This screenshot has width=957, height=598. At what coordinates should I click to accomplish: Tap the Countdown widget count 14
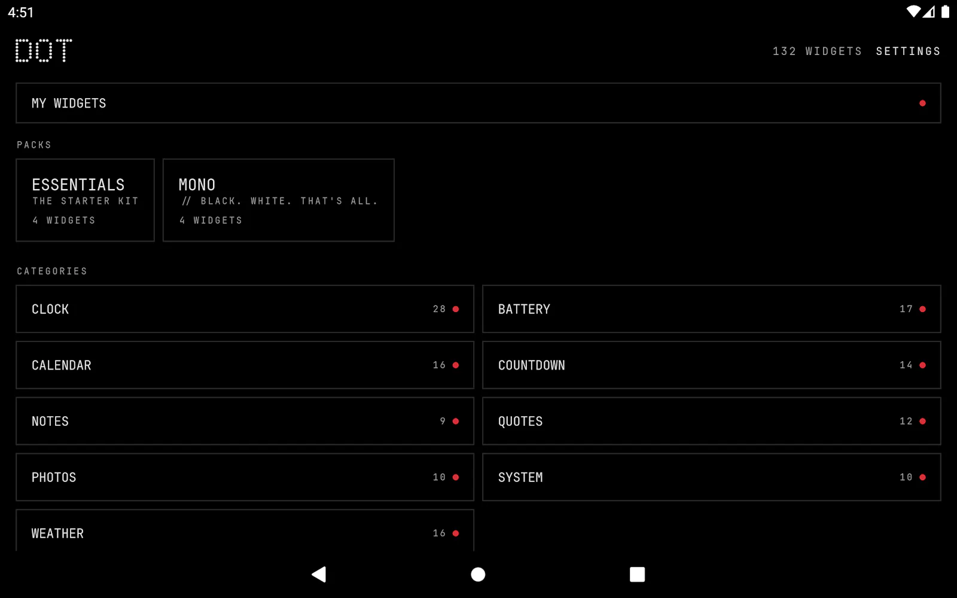(906, 365)
